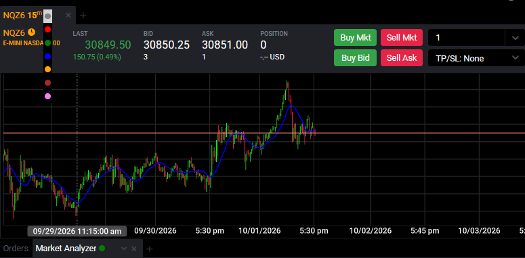The image size is (525, 258).
Task: Expand the Market Analyzer tab chevron
Action: click(123, 249)
